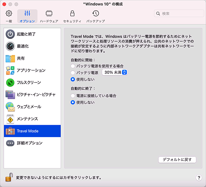The image size is (206, 187).
Task: Select the オプション sliders tab
Action: [x=27, y=16]
